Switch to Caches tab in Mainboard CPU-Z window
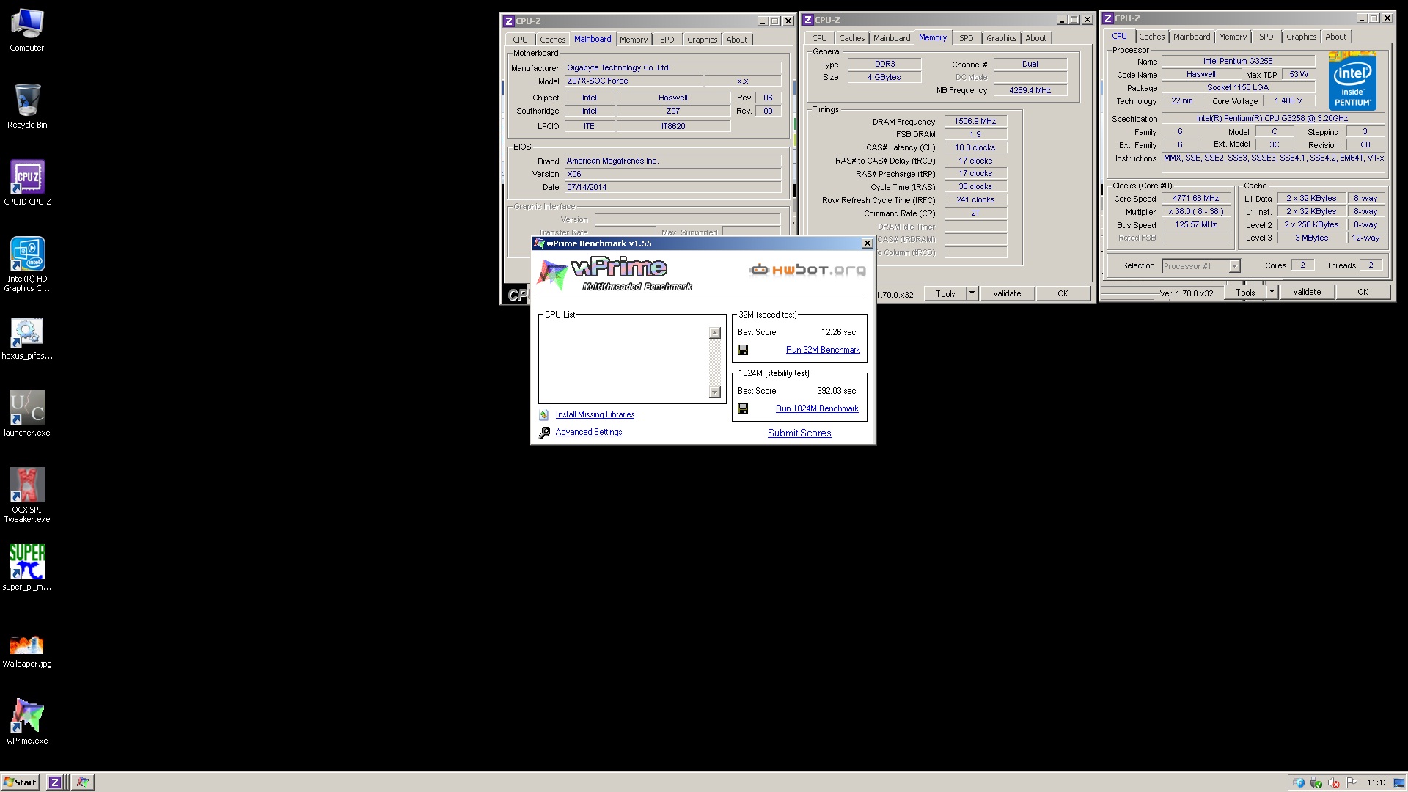The width and height of the screenshot is (1408, 792). pos(552,40)
